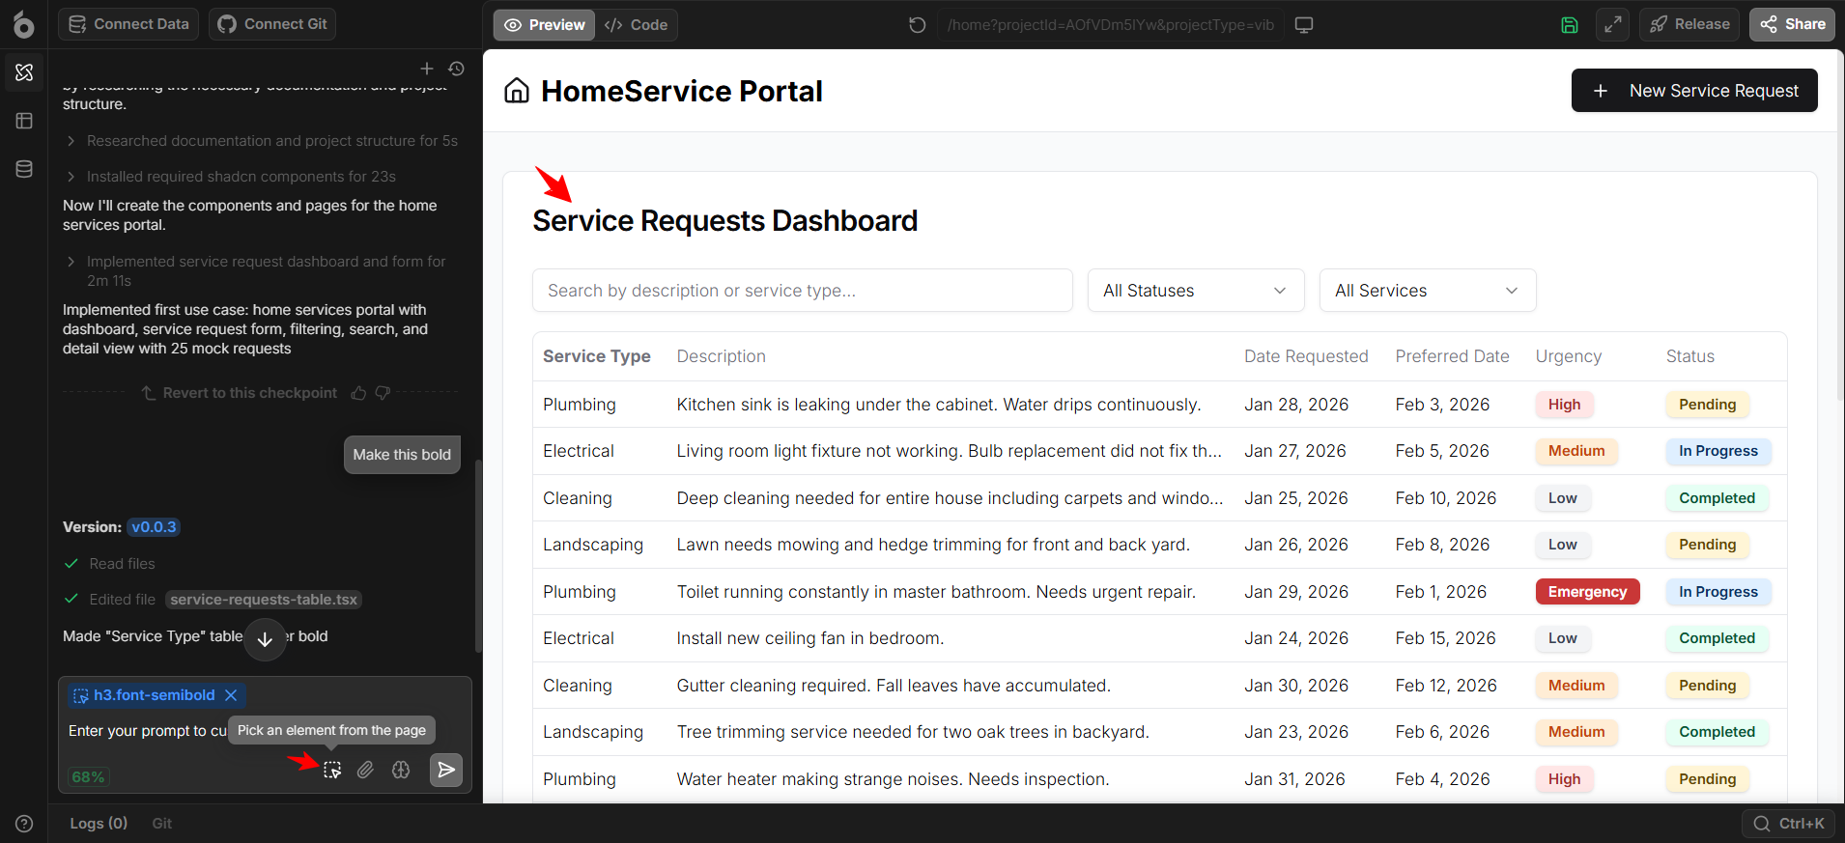
Task: Click the green save icon
Action: point(1570,24)
